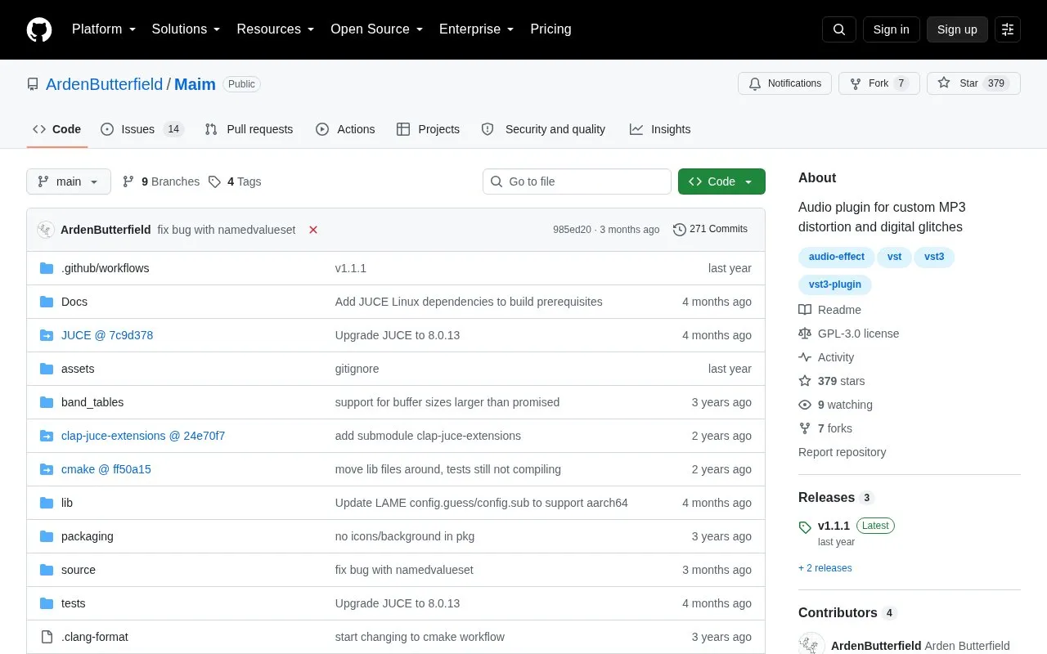Screen dimensions: 1047x654
Task: Click the Sign in button
Action: pos(891,29)
